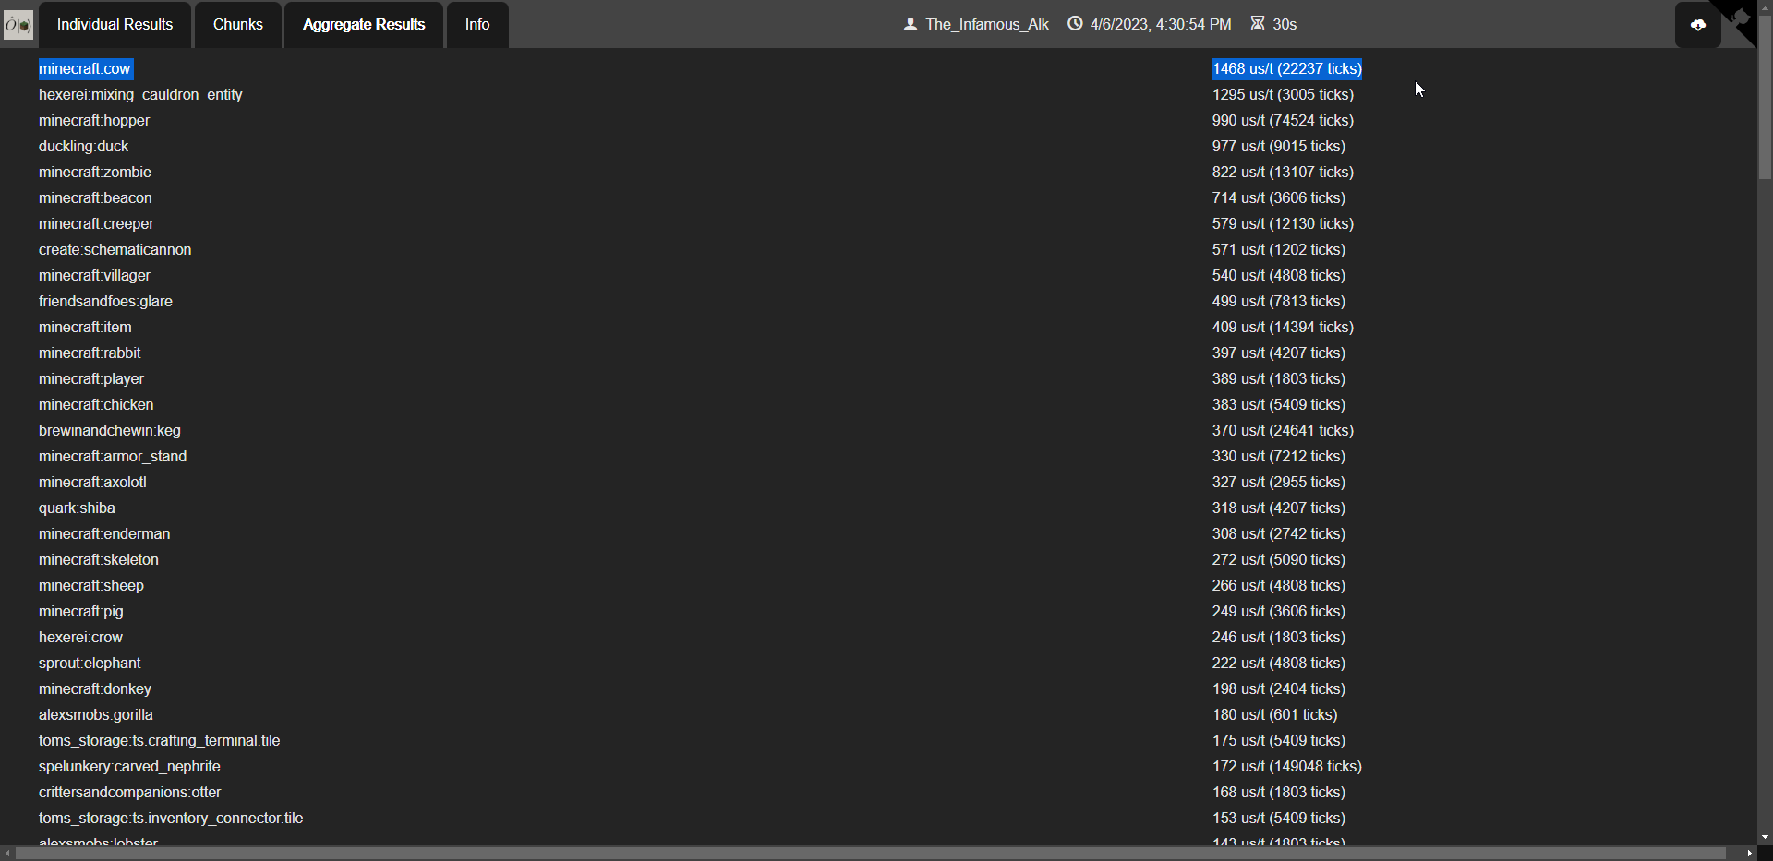Select the minecraft:donkey row
Viewport: 1773px width, 861px height.
pyautogui.click(x=95, y=689)
